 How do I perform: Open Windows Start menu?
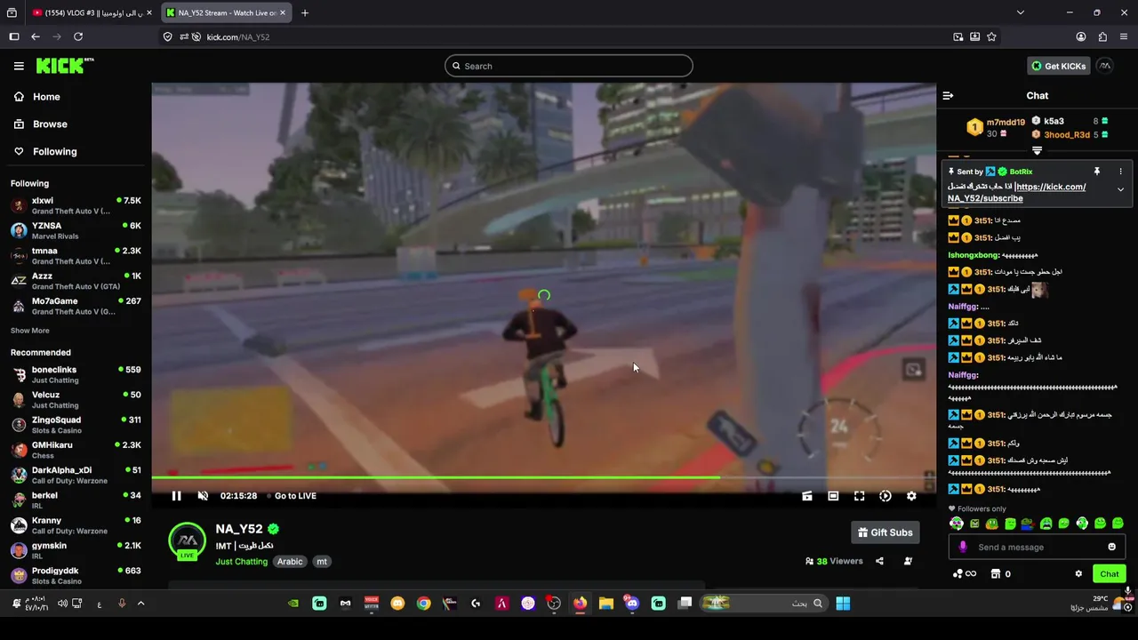click(x=843, y=604)
